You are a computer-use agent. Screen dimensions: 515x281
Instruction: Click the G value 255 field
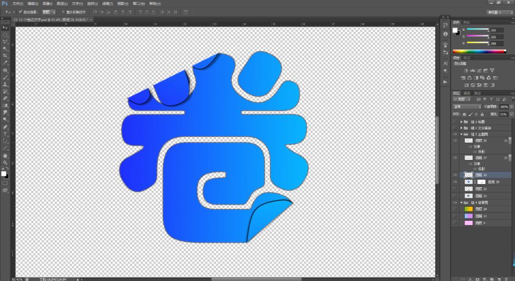pos(496,37)
